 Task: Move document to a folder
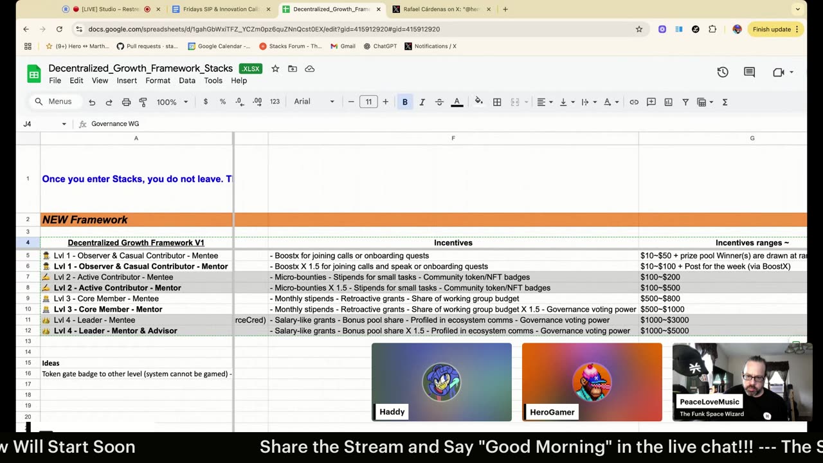point(293,69)
